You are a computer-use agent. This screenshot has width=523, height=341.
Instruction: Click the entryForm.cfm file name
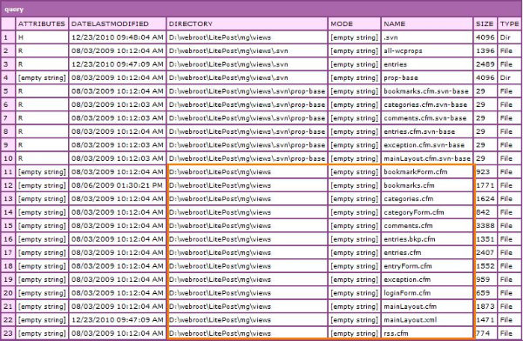pyautogui.click(x=408, y=266)
